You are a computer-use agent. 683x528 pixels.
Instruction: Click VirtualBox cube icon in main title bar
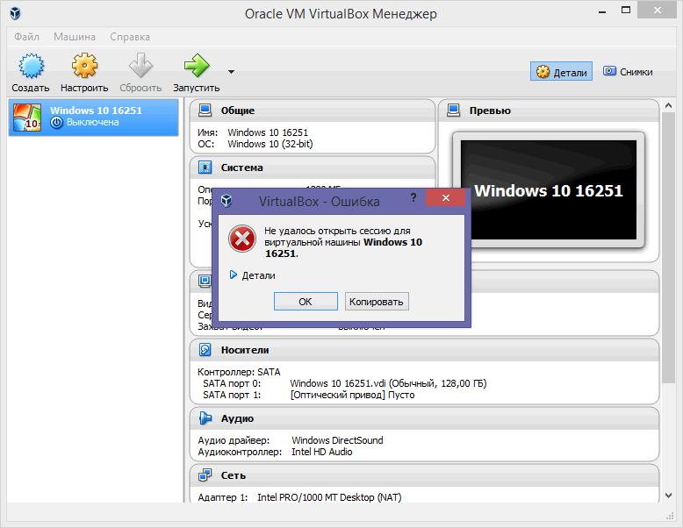point(15,13)
